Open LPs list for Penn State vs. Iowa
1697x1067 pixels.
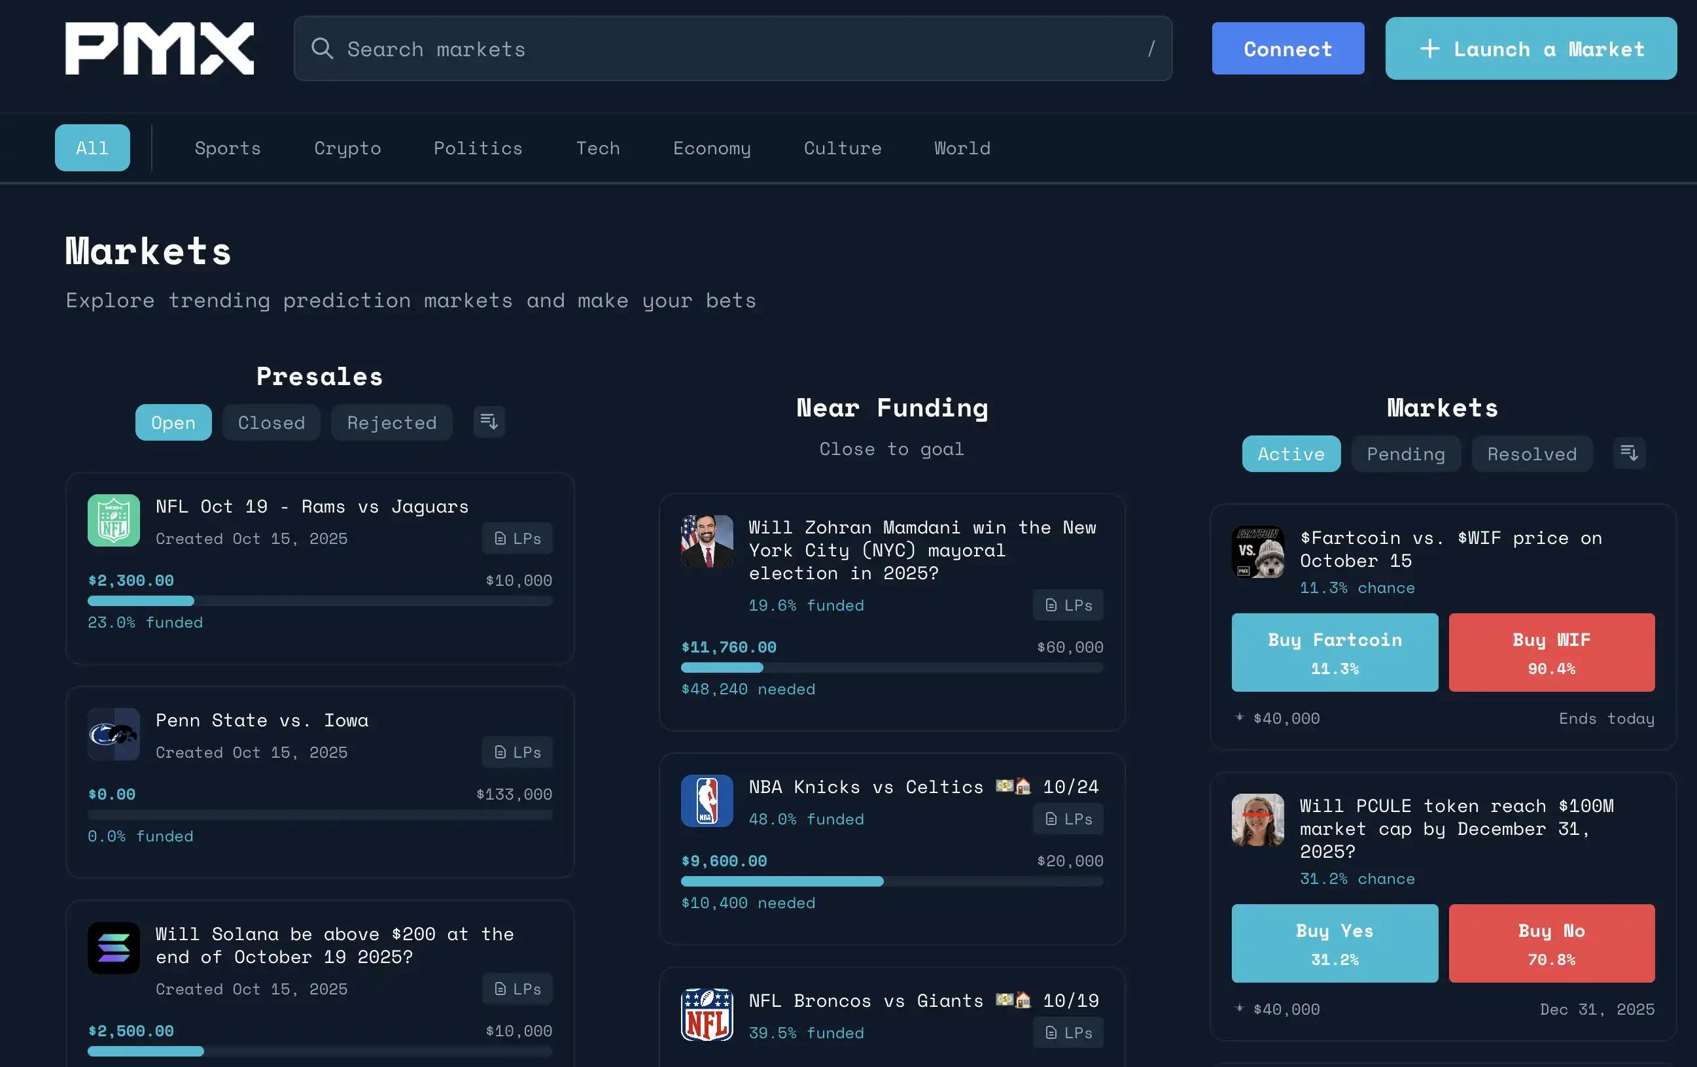[517, 752]
